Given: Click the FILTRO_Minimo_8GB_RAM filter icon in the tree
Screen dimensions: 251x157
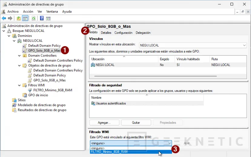Looking at the screenshot, I should tap(30, 90).
